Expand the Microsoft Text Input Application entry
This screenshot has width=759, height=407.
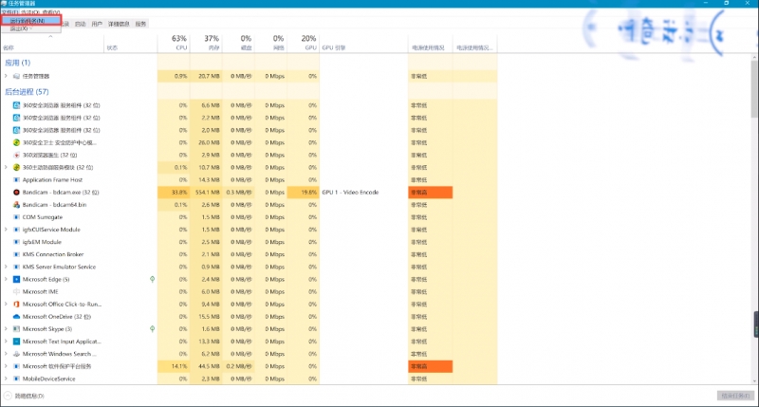(6, 342)
